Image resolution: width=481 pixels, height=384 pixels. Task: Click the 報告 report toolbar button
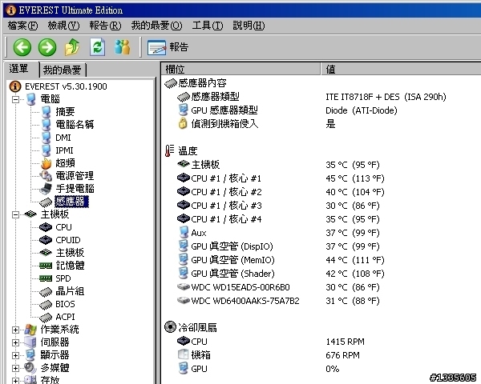point(168,47)
